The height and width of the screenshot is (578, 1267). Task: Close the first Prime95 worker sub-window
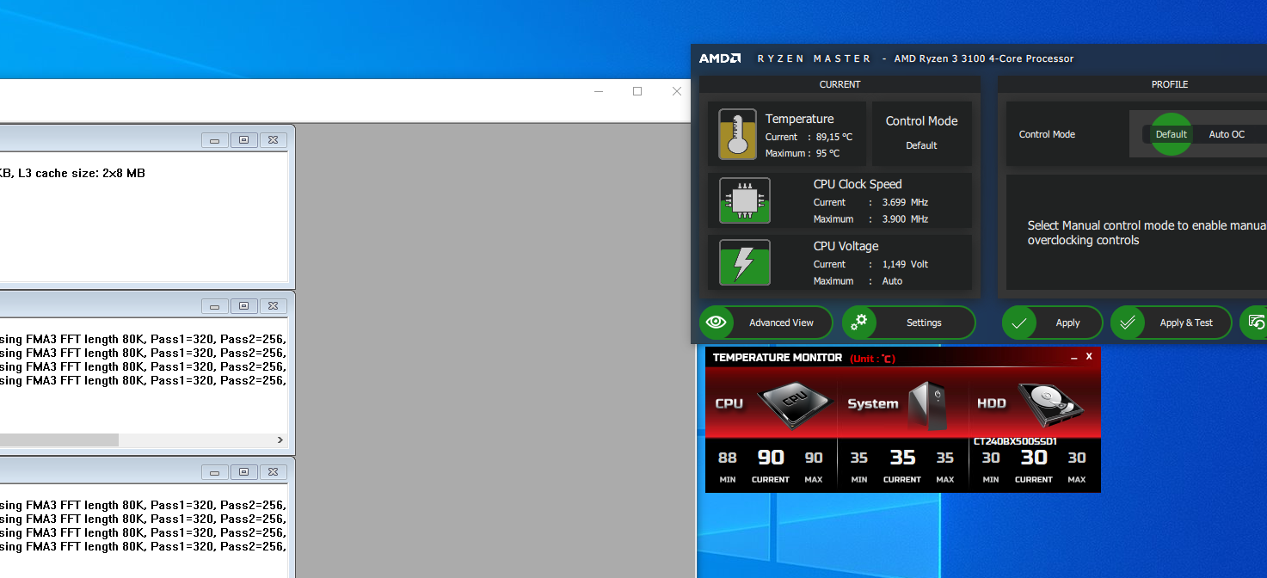tap(273, 140)
